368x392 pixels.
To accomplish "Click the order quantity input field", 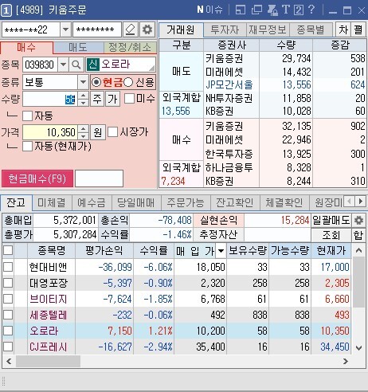I will (50, 99).
